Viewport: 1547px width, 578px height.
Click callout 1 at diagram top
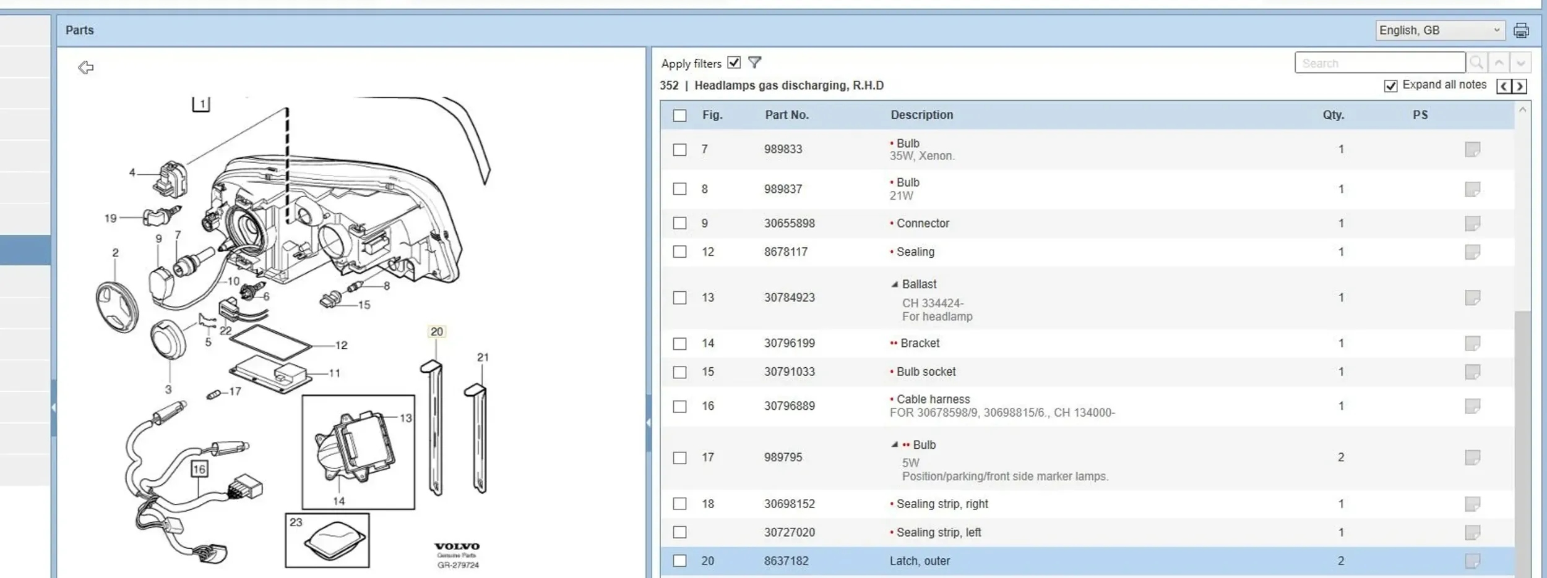pos(202,104)
